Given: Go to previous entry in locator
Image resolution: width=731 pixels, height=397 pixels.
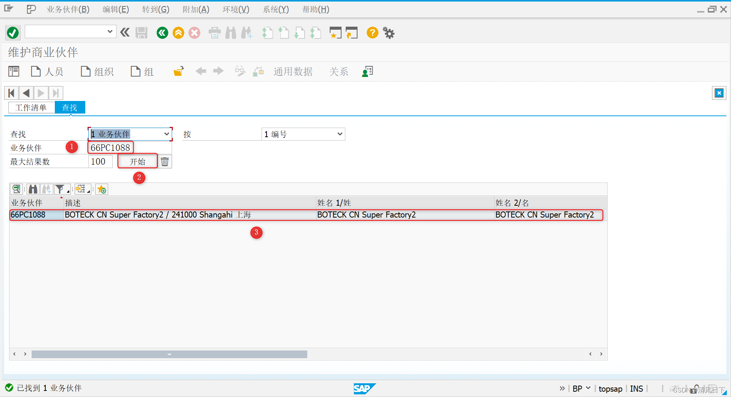Looking at the screenshot, I should (x=26, y=93).
